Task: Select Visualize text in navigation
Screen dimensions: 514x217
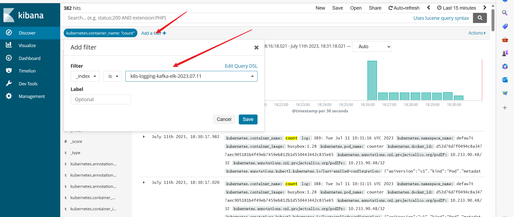Action: 27,45
